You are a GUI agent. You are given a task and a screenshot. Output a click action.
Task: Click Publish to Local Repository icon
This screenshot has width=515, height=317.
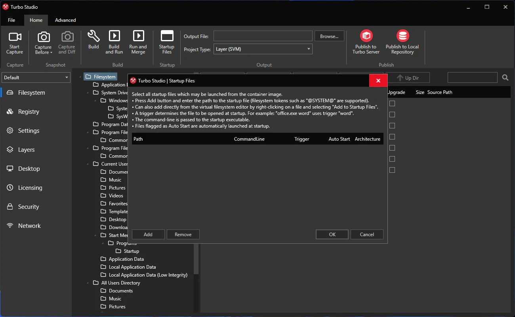[x=402, y=36]
